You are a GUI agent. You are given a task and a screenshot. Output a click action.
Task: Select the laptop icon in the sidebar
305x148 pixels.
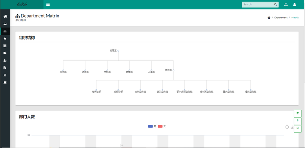(5, 24)
